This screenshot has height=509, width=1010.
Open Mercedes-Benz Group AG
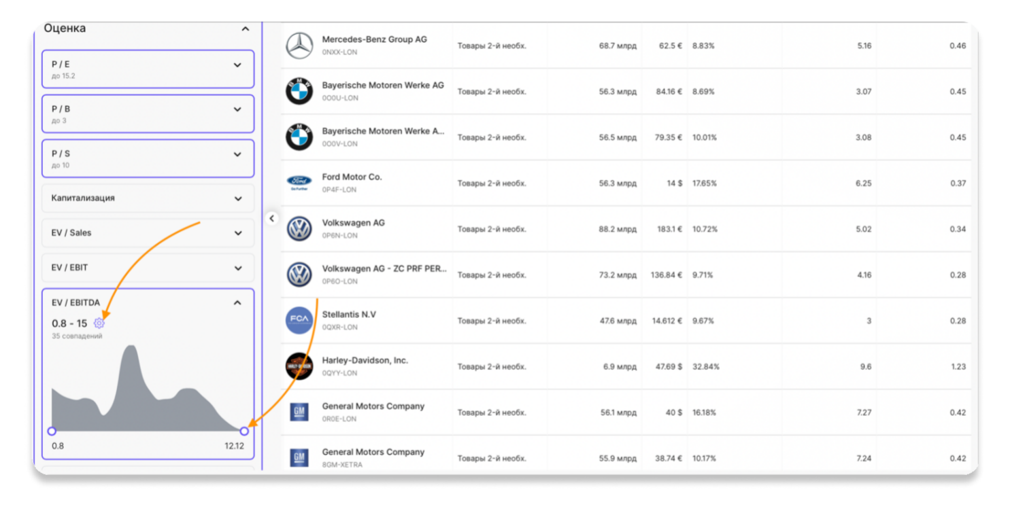(x=375, y=39)
